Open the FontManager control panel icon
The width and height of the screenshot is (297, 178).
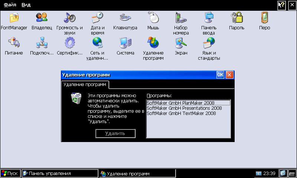[14, 21]
